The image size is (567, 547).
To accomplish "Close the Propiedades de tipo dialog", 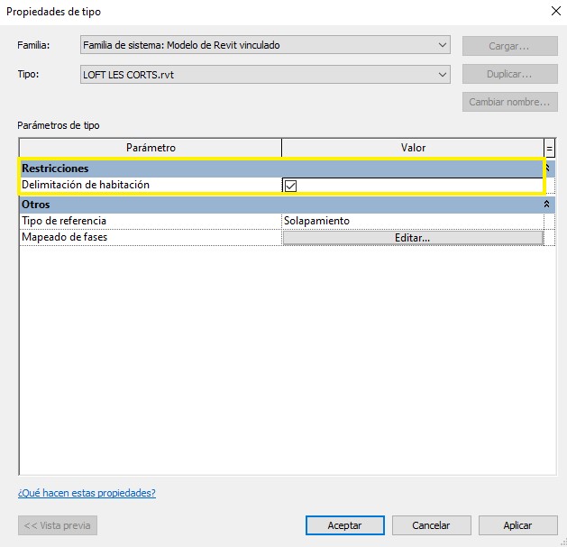I will tap(554, 12).
